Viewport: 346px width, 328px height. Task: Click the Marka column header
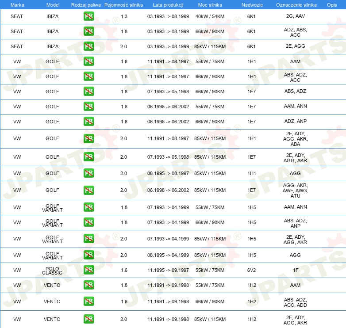pyautogui.click(x=17, y=5)
